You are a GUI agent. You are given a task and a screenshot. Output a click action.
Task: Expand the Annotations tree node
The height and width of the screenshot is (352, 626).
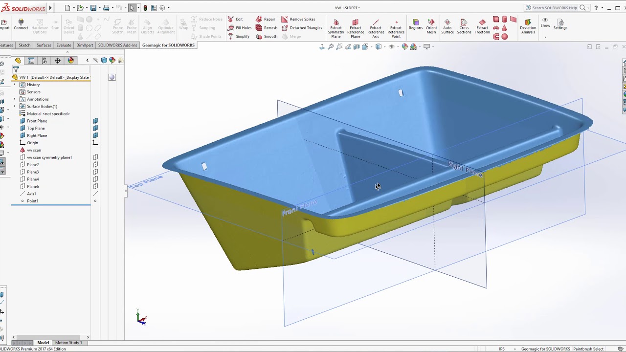tap(14, 99)
